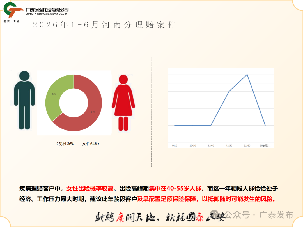Image resolution: width=303 pixels, height=227 pixels.
Task: Click the line chart point at 31-40
Action: tap(211, 125)
